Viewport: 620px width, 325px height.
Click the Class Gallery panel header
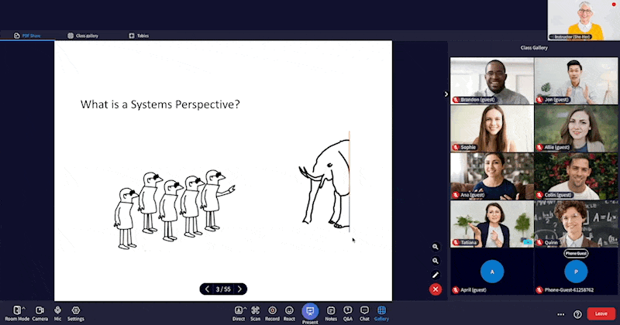click(534, 48)
